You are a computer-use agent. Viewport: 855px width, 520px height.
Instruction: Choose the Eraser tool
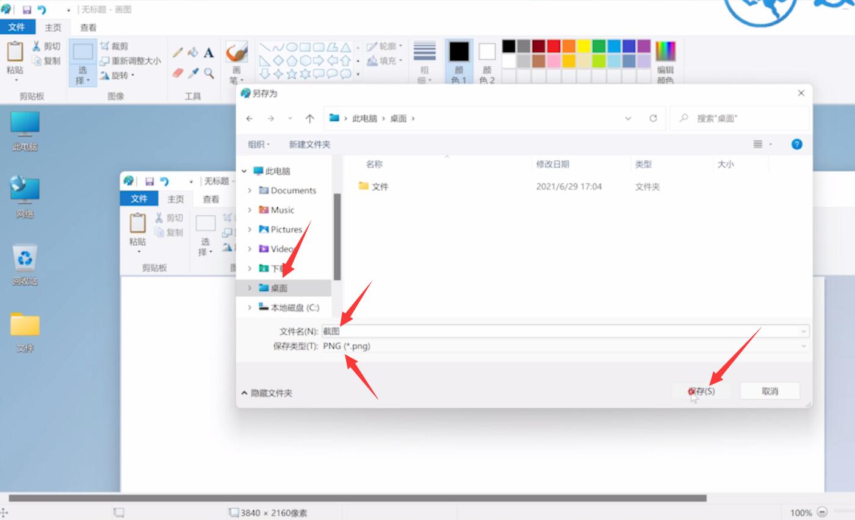[x=178, y=73]
